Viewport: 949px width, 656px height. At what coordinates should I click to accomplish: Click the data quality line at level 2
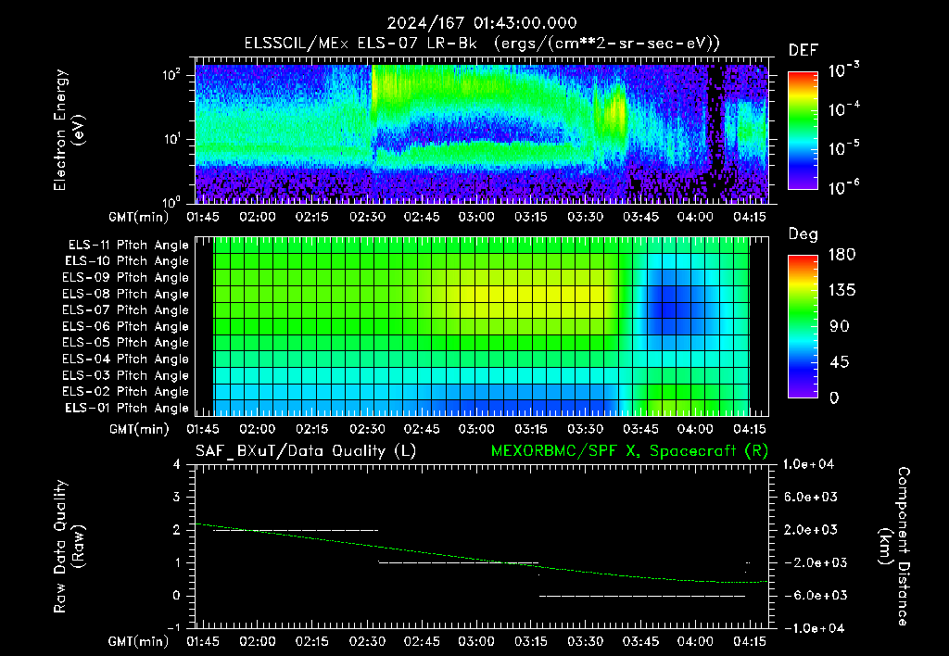(296, 530)
